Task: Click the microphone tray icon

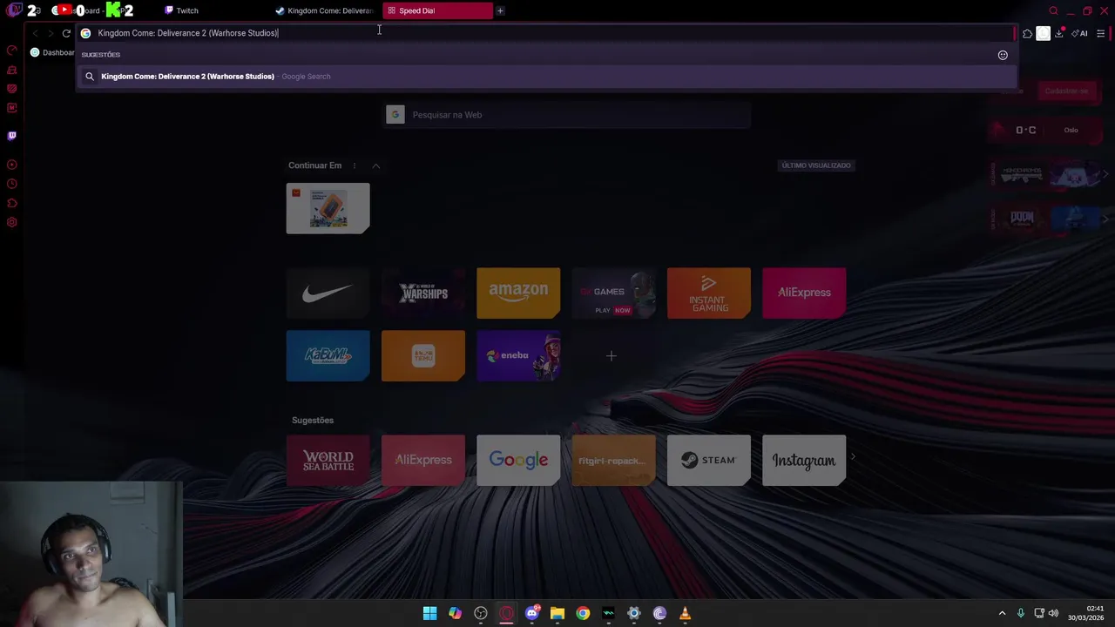Action: click(x=1021, y=613)
